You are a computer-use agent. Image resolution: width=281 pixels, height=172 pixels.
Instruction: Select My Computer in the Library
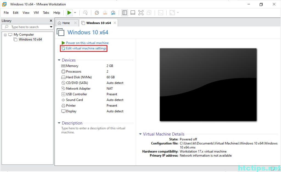pos(24,34)
